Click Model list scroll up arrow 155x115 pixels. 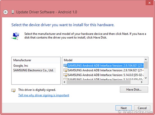point(146,59)
